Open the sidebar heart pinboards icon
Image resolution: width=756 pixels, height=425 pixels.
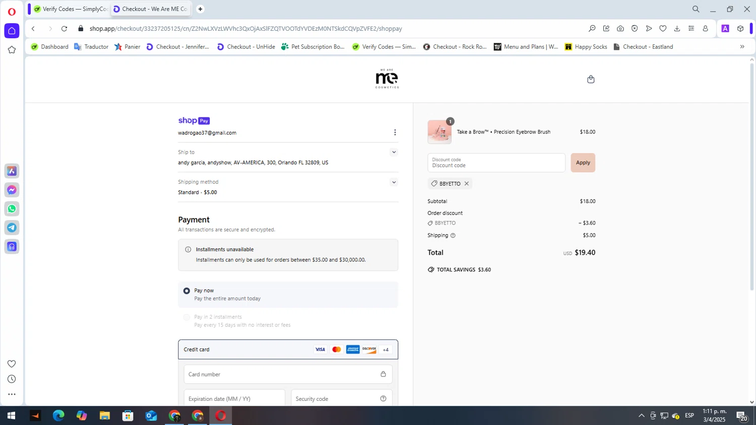click(12, 364)
